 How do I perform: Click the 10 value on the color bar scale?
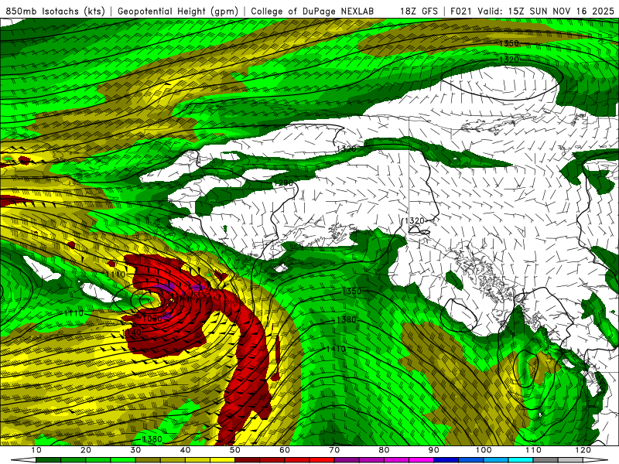click(36, 450)
